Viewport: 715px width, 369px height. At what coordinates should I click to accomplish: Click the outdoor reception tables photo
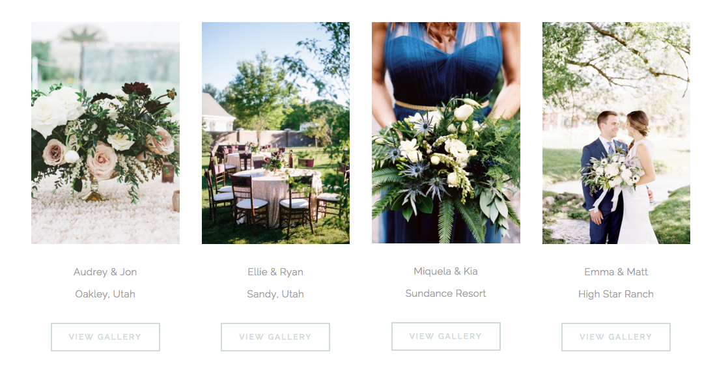pos(276,133)
